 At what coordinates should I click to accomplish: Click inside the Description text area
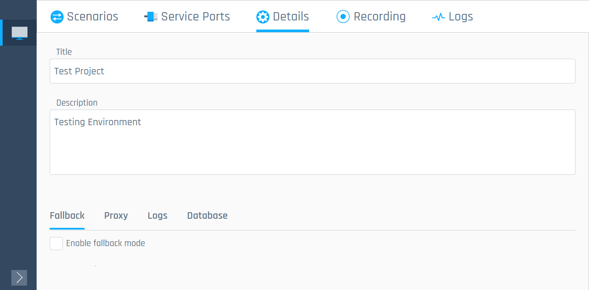click(x=312, y=142)
